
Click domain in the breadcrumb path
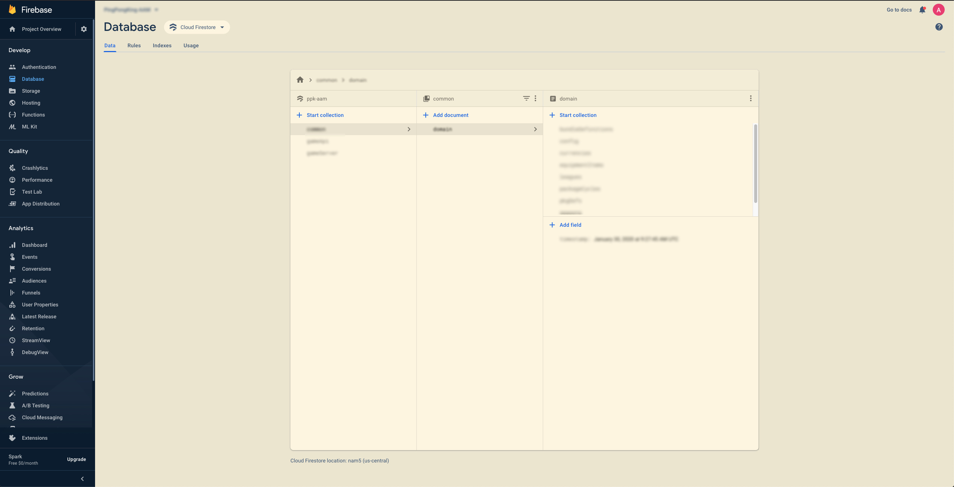tap(358, 80)
